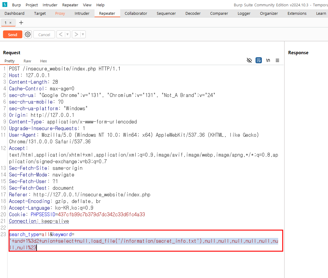
Task: Toggle show newline \n characters
Action: click(268, 61)
